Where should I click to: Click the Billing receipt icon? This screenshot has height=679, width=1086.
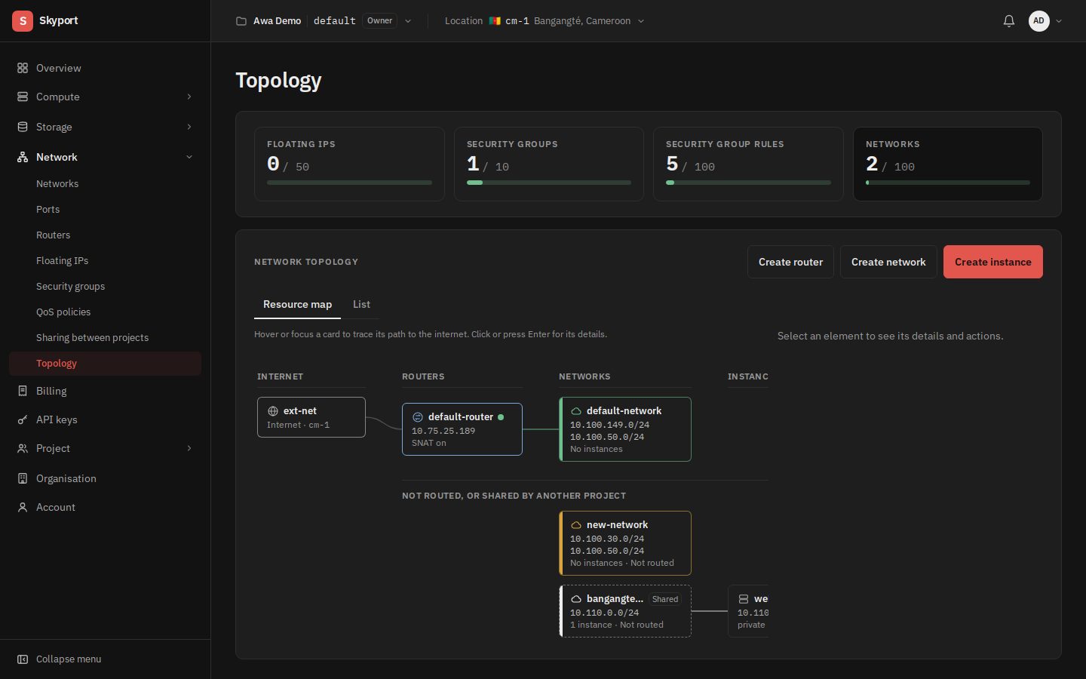(23, 391)
